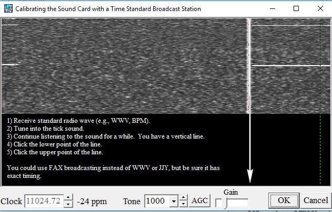Image resolution: width=332 pixels, height=212 pixels.
Task: Confirm calibration with the OK button
Action: pos(284,200)
